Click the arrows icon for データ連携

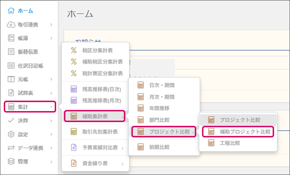pos(11,148)
